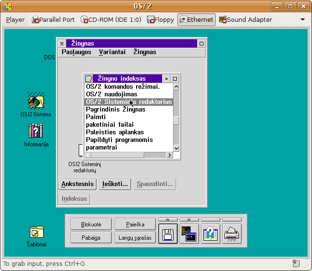Click the OS/2 player window icon in title bar
The image size is (312, 271).
tap(8, 7)
